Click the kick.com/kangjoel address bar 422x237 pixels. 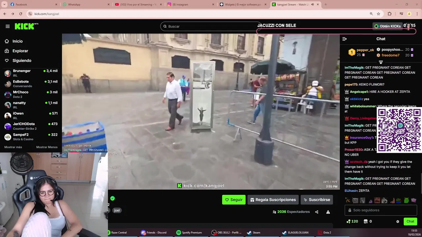pos(198,14)
